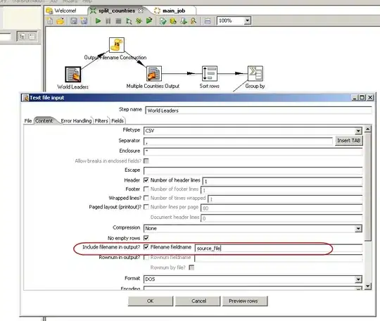Viewport: 380px width, 321px height.
Task: Expand the Compression dropdown
Action: pyautogui.click(x=358, y=228)
